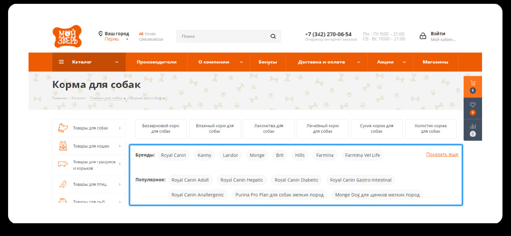
Task: Open the comparison chart icon
Action: 473,126
